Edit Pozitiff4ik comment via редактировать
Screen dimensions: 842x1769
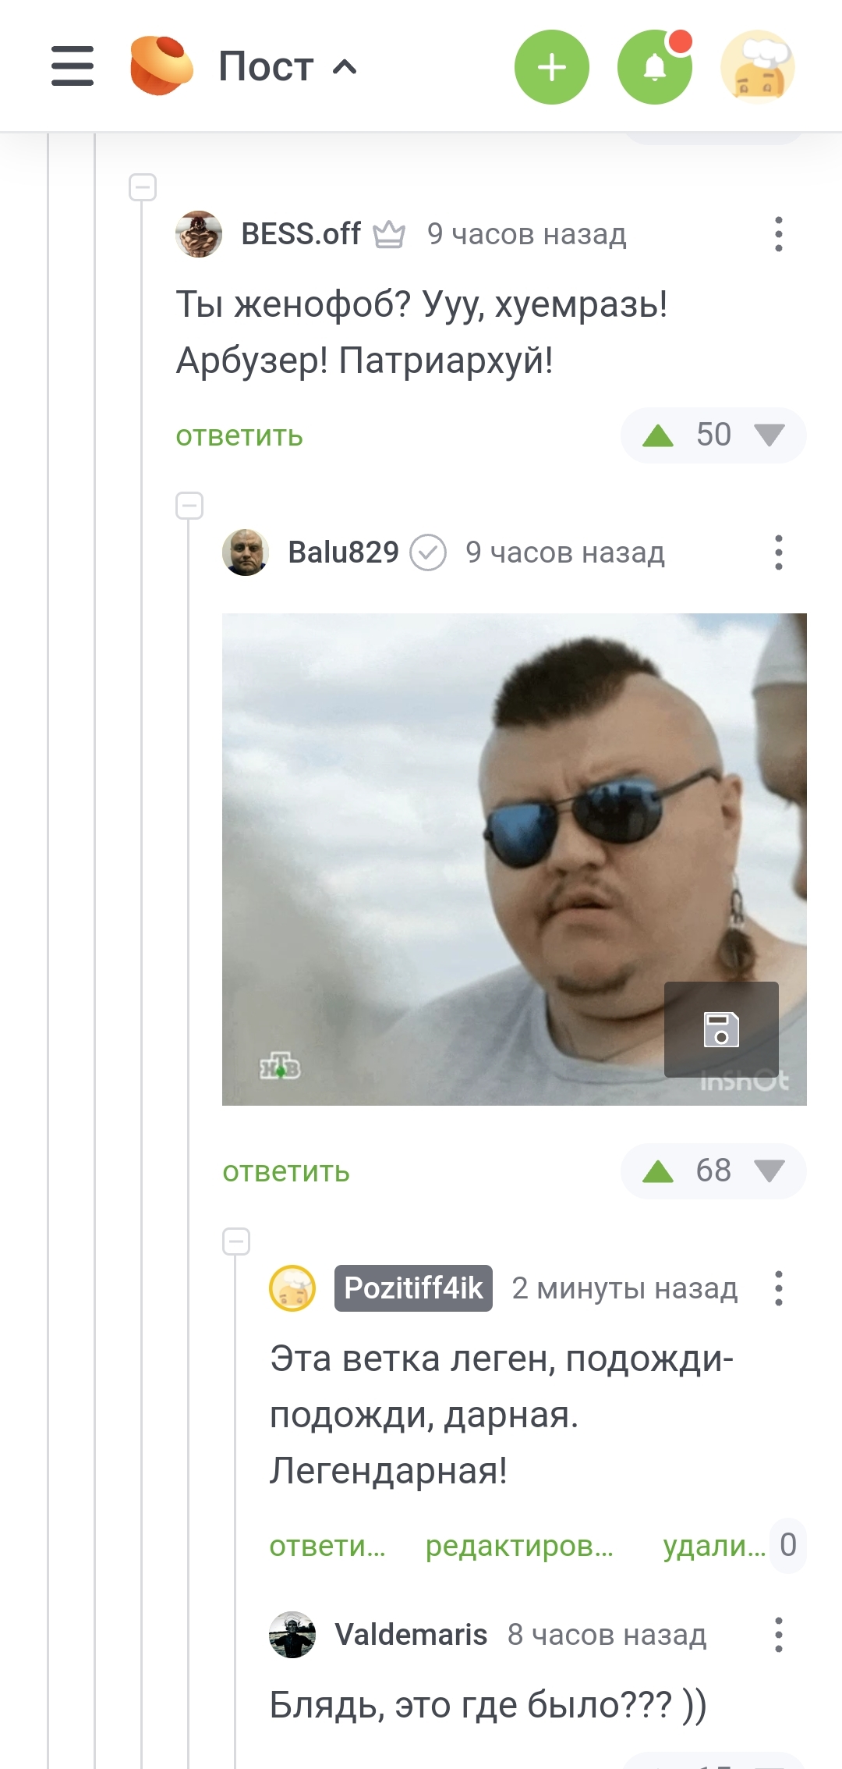(x=519, y=1546)
